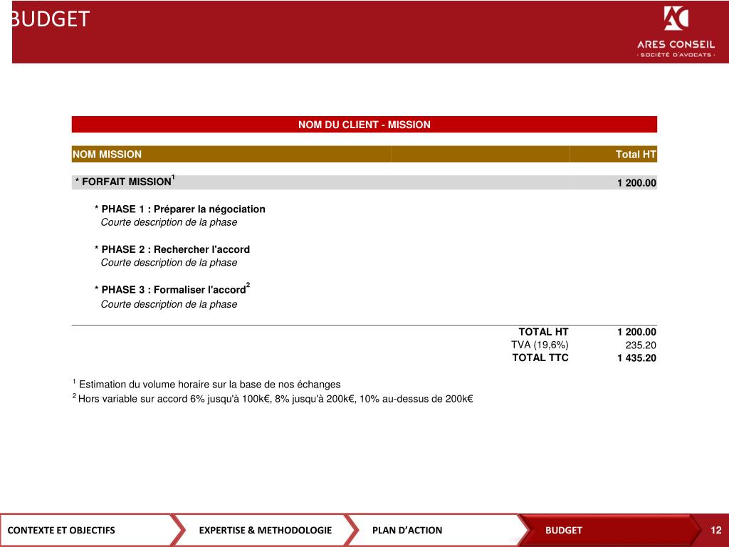Click the 'TVA (19,6%)' label
The height and width of the screenshot is (547, 729).
540,345
